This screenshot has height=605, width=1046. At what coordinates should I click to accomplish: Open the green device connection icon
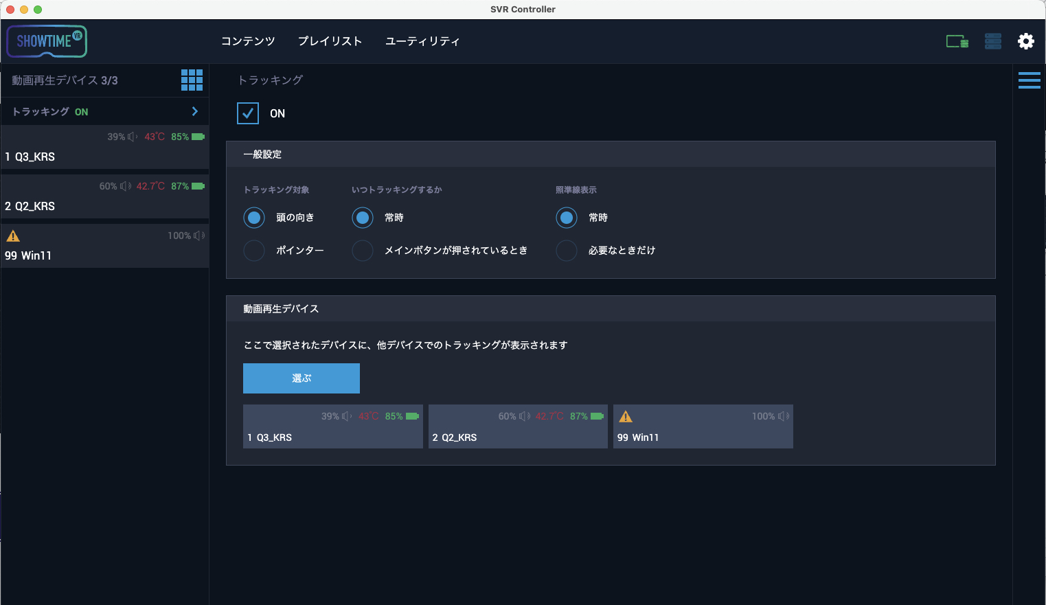[957, 41]
